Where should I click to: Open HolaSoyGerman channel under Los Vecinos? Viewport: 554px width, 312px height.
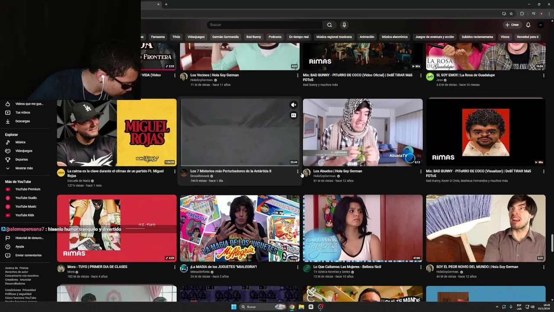pyautogui.click(x=202, y=80)
